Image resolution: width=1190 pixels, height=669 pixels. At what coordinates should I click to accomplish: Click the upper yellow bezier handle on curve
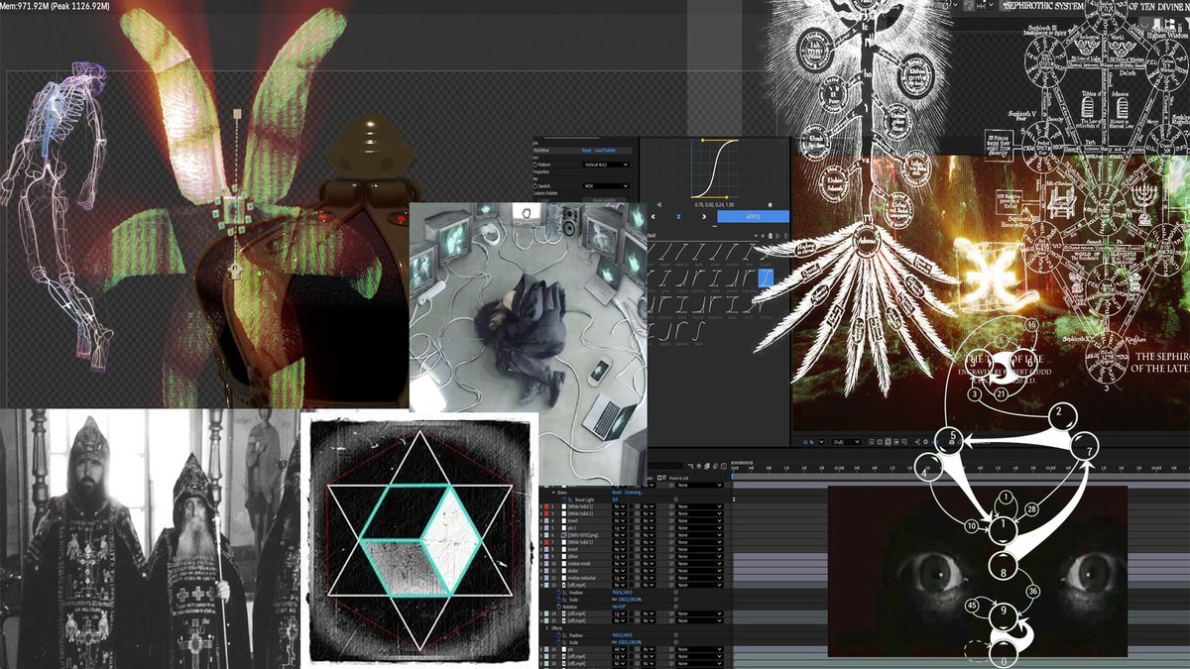point(702,140)
